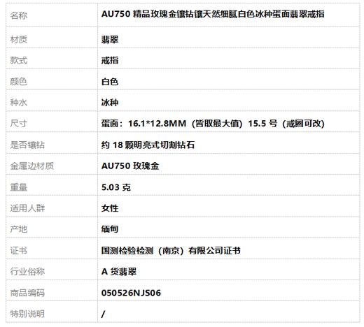Select the '种水' label
The image size is (364, 327).
coord(19,103)
